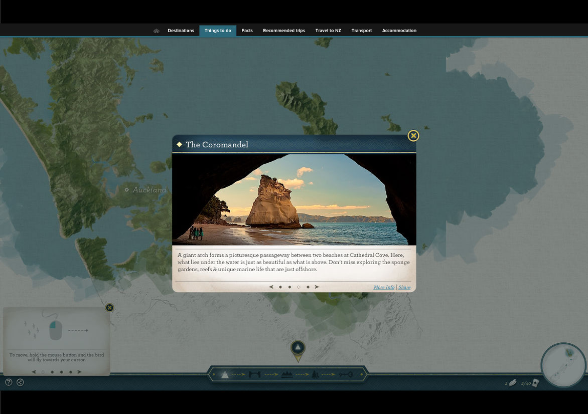588x414 pixels.
Task: Close the mouse movement tutorial panel
Action: point(109,307)
